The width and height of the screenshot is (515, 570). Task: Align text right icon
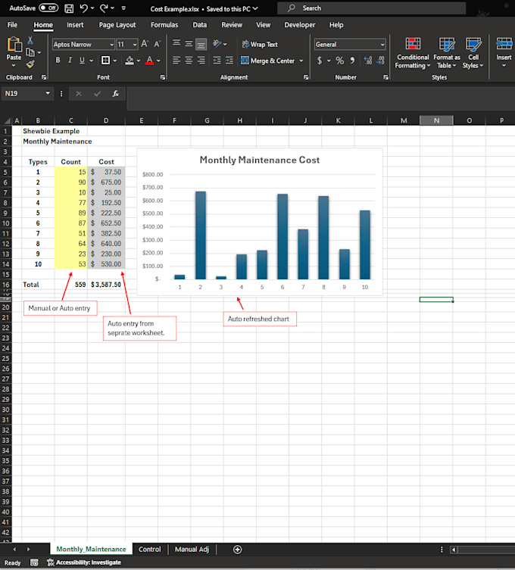[x=201, y=61]
